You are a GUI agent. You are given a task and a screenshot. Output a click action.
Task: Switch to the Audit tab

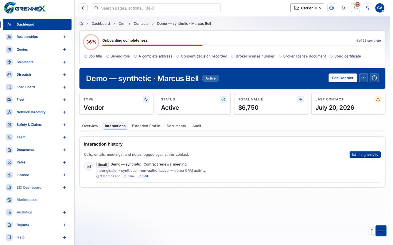pyautogui.click(x=197, y=126)
